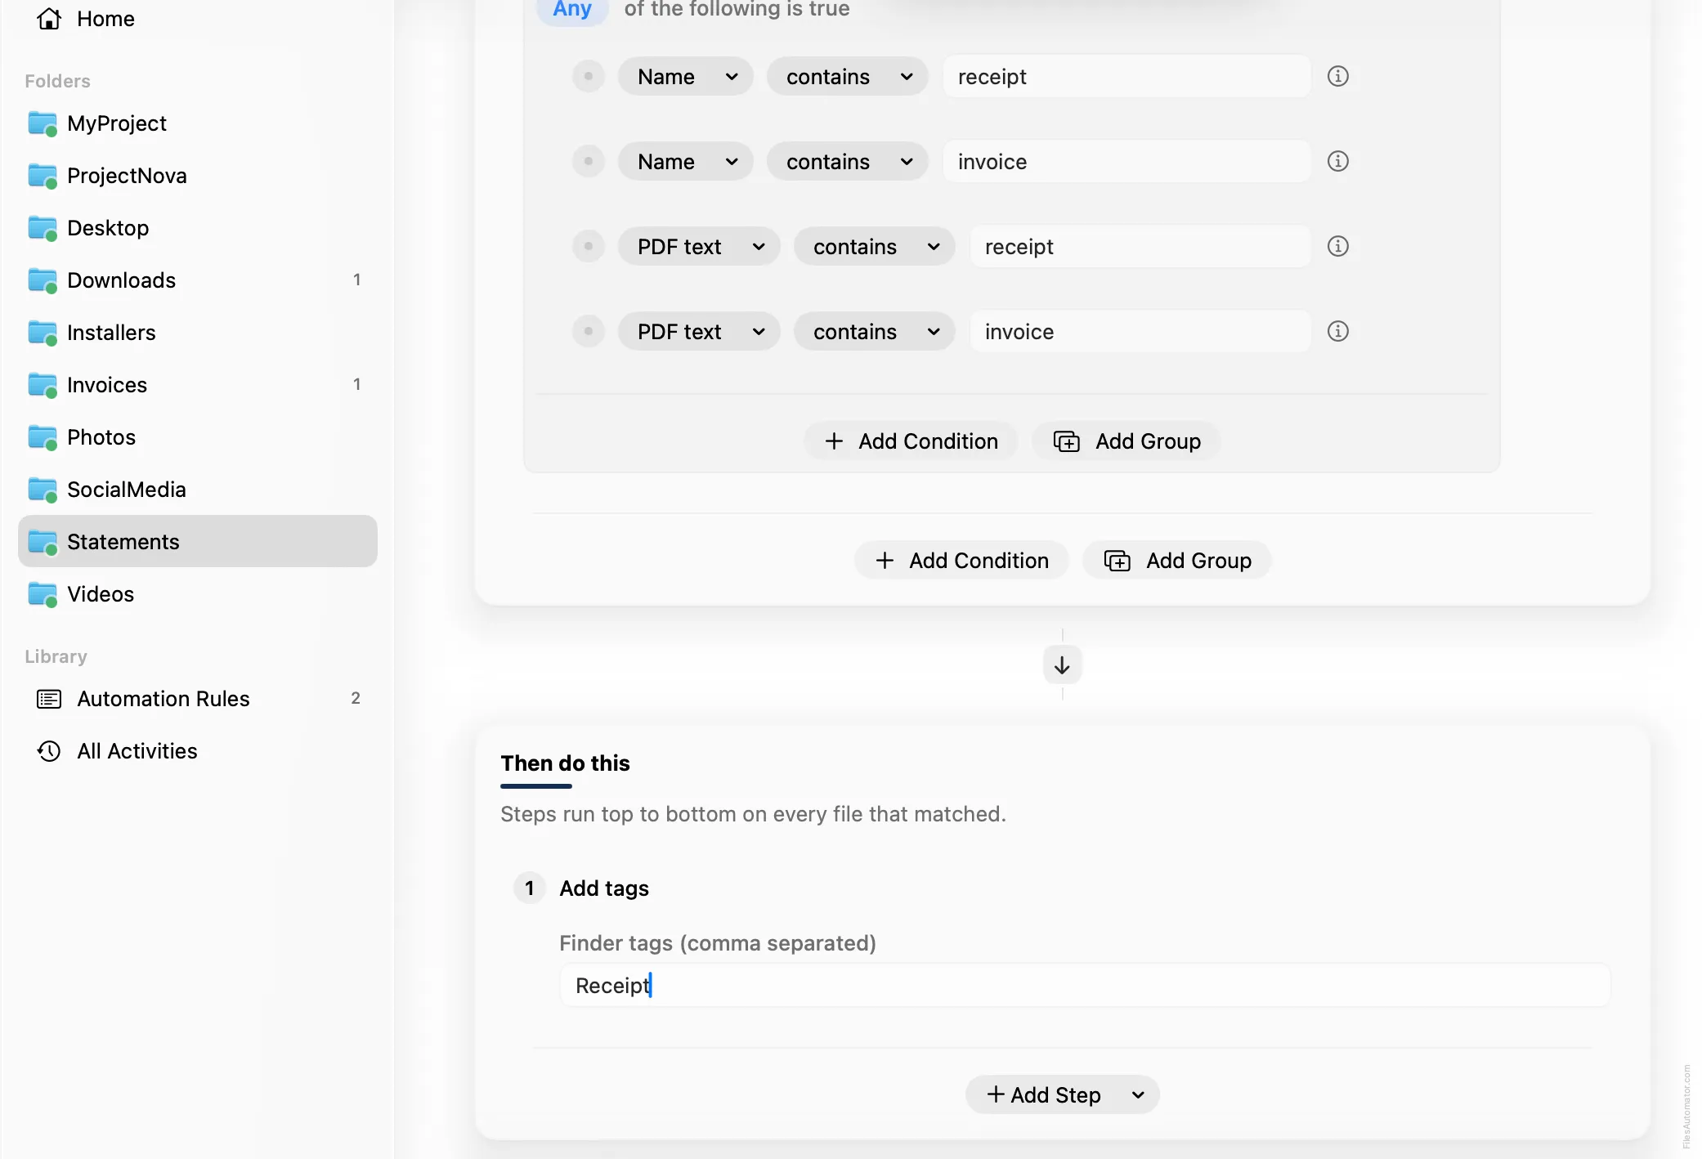Viewport: 1702px width, 1159px height.
Task: Click Add Condition inside the inner group
Action: point(911,441)
